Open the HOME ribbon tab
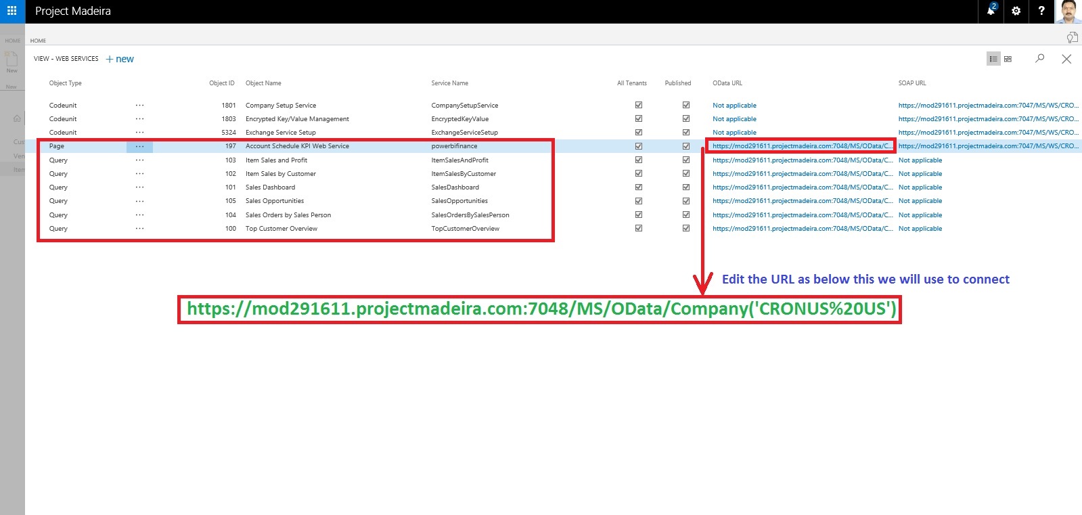The height and width of the screenshot is (515, 1082). point(38,41)
